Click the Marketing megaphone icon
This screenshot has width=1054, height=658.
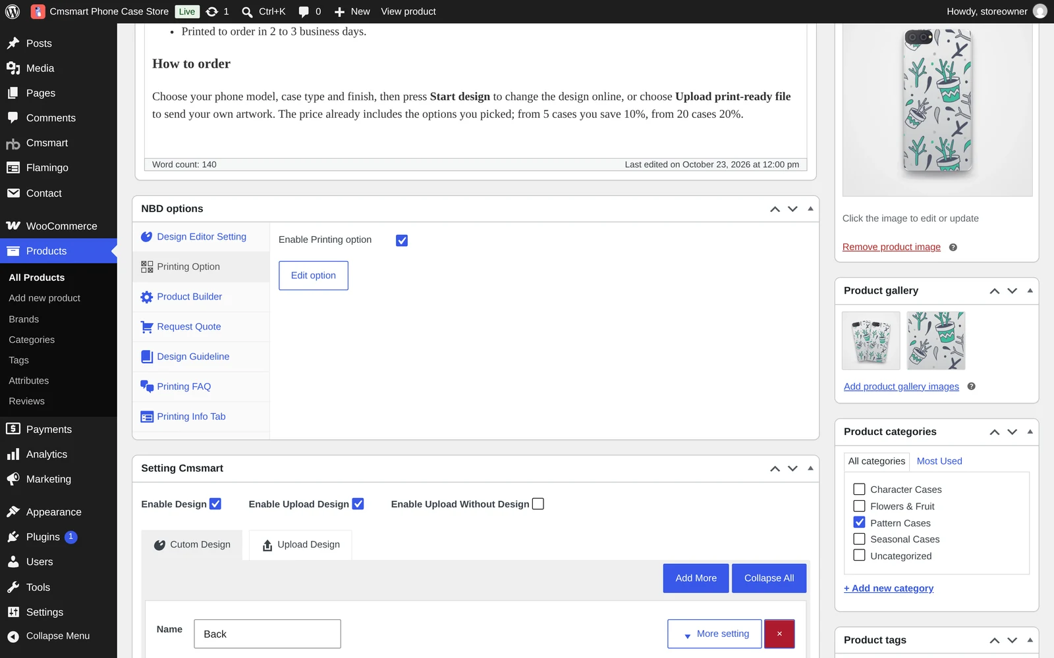pyautogui.click(x=13, y=479)
